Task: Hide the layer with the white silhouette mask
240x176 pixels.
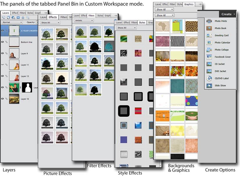Action: tap(2, 87)
